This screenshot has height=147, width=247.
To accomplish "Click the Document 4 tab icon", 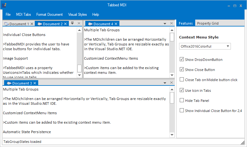I will tap(90, 24).
